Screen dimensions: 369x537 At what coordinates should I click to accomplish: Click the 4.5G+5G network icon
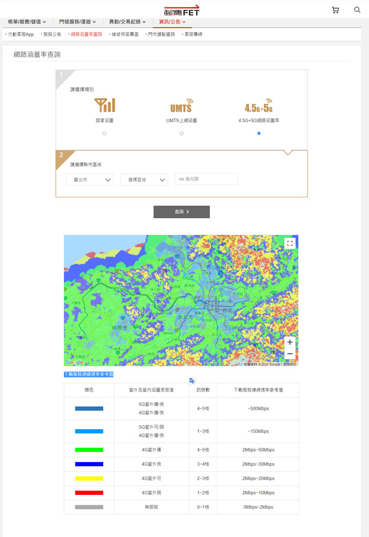tap(258, 106)
